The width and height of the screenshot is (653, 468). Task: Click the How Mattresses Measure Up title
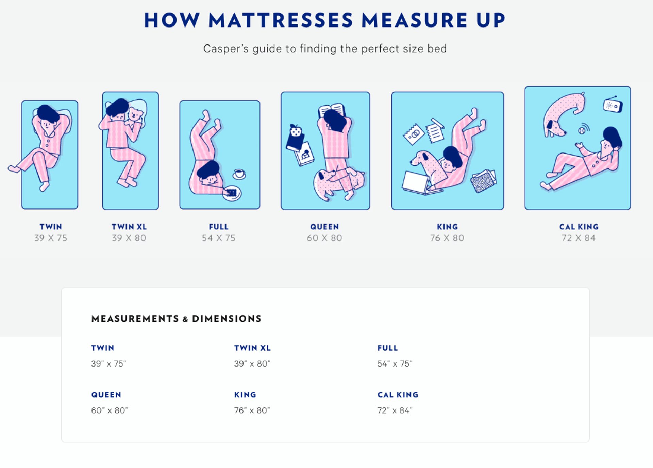325,20
